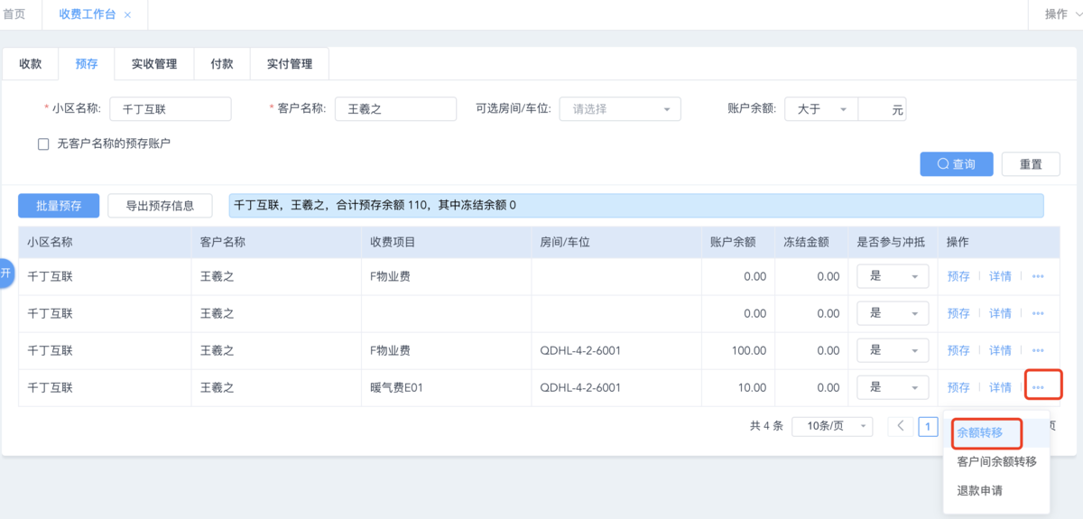Open the 付款 tab

pyautogui.click(x=222, y=64)
